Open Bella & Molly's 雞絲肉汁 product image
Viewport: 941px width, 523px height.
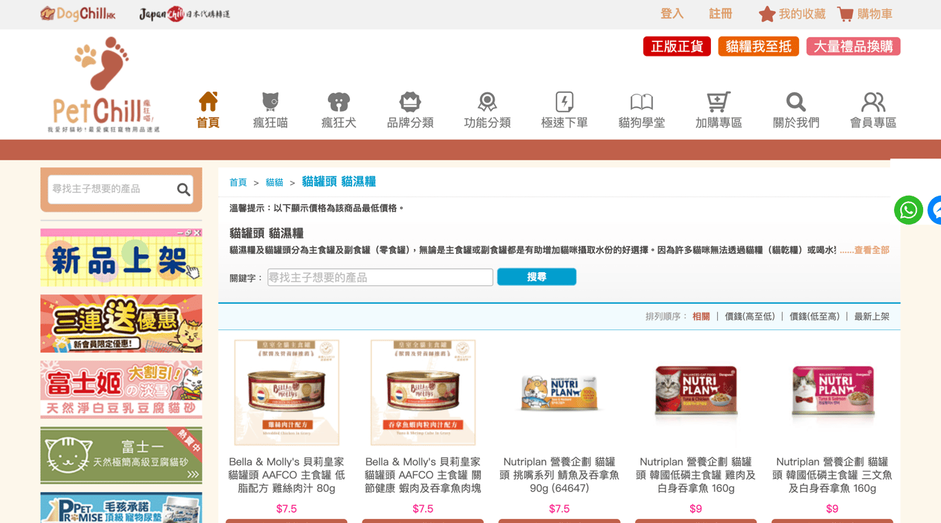(x=287, y=392)
